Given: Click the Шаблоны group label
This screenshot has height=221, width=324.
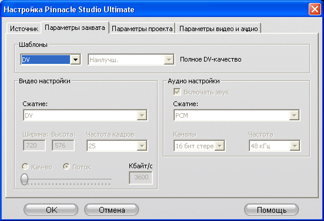Looking at the screenshot, I should pos(33,45).
